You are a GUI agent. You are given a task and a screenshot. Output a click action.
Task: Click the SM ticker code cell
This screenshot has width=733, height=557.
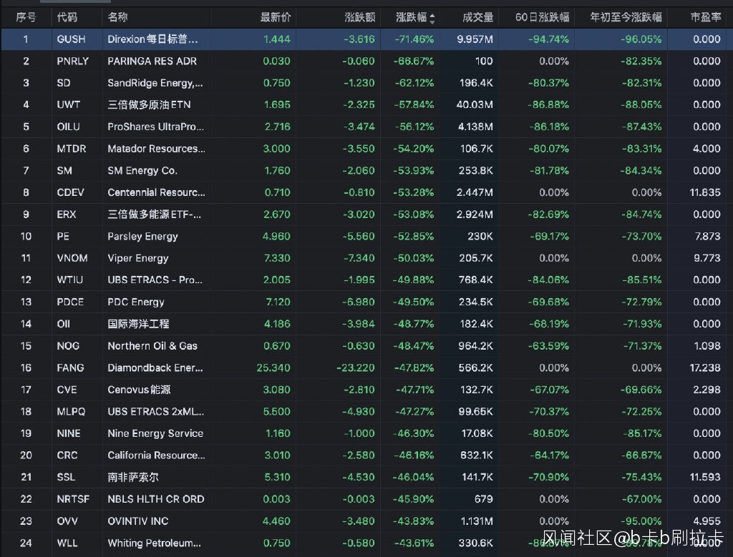click(64, 170)
